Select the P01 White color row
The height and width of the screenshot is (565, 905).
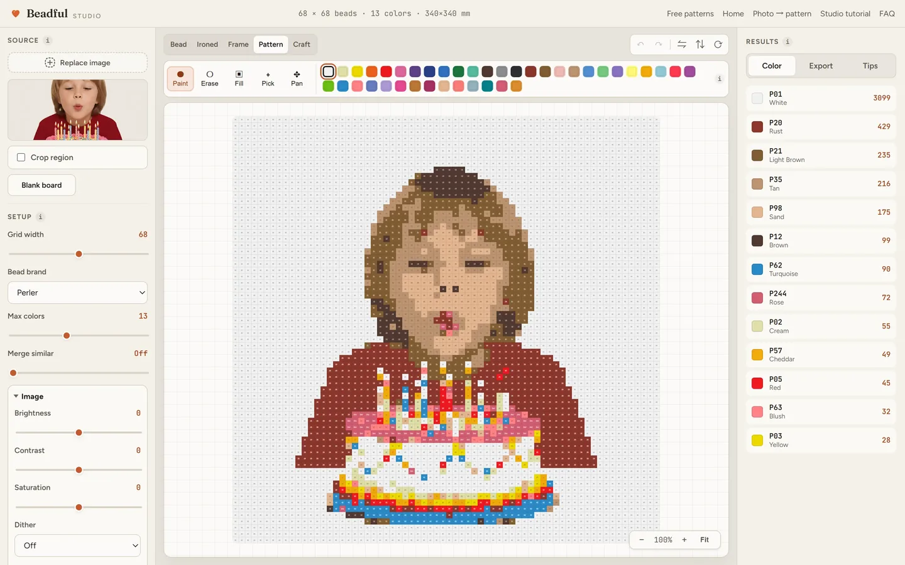click(x=821, y=99)
